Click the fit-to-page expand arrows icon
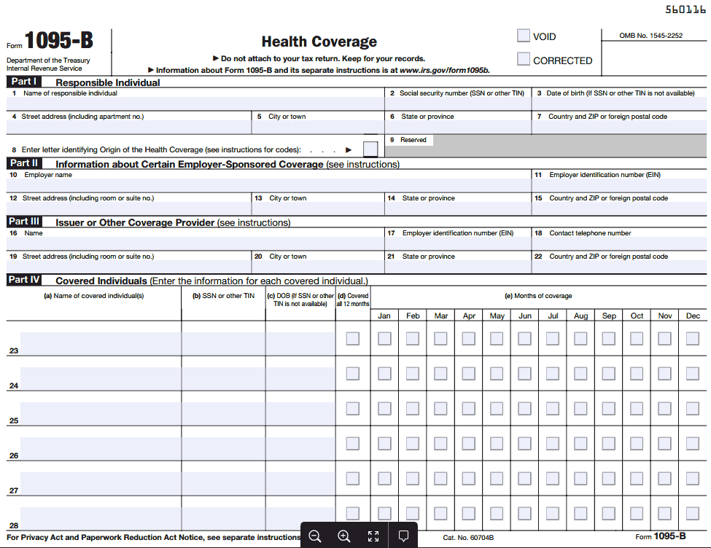The height and width of the screenshot is (548, 711). [x=373, y=536]
